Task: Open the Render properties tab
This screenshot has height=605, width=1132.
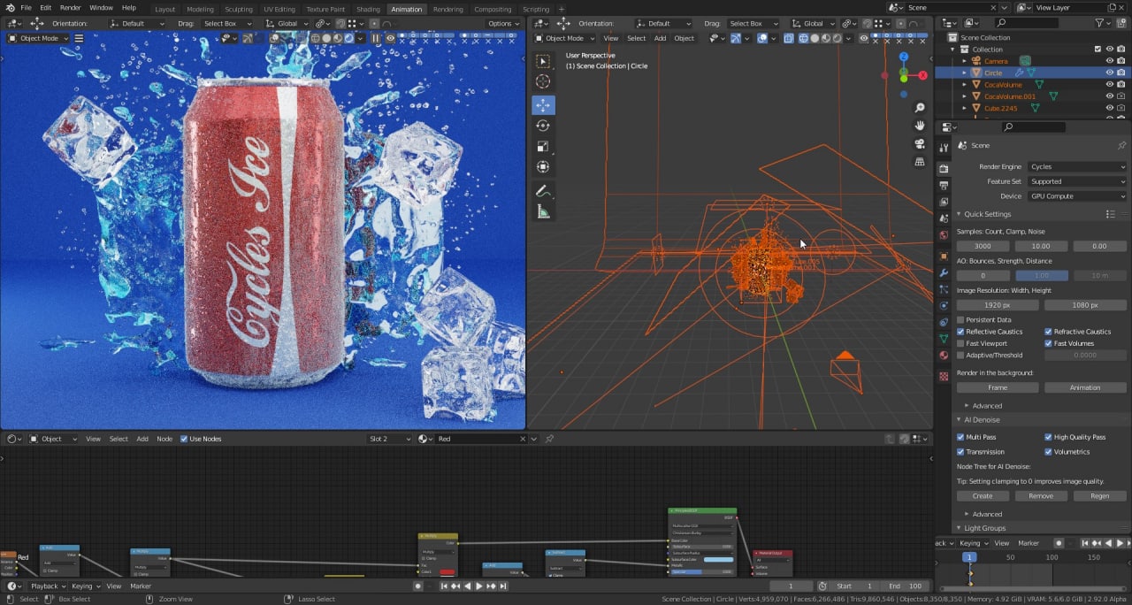Action: click(x=944, y=168)
